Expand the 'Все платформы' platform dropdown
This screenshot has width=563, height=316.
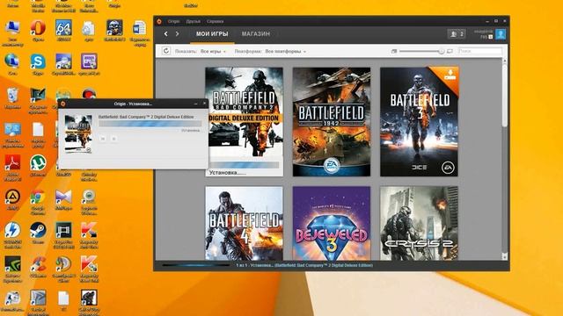(x=286, y=51)
